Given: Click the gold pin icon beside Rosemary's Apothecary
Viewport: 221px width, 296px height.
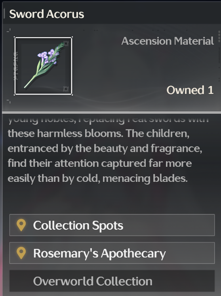Looking at the screenshot, I should point(21,253).
